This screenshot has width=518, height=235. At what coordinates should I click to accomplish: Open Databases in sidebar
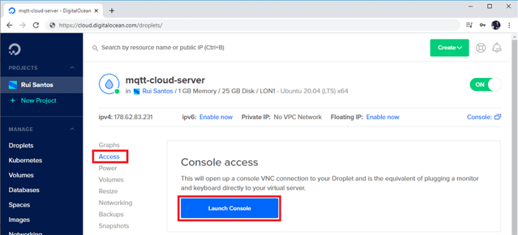pos(24,190)
